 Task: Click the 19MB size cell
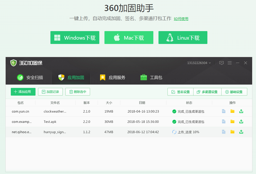[x=109, y=111]
